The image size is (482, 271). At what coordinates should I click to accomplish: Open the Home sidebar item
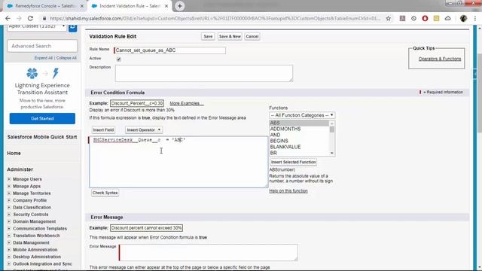[14, 153]
